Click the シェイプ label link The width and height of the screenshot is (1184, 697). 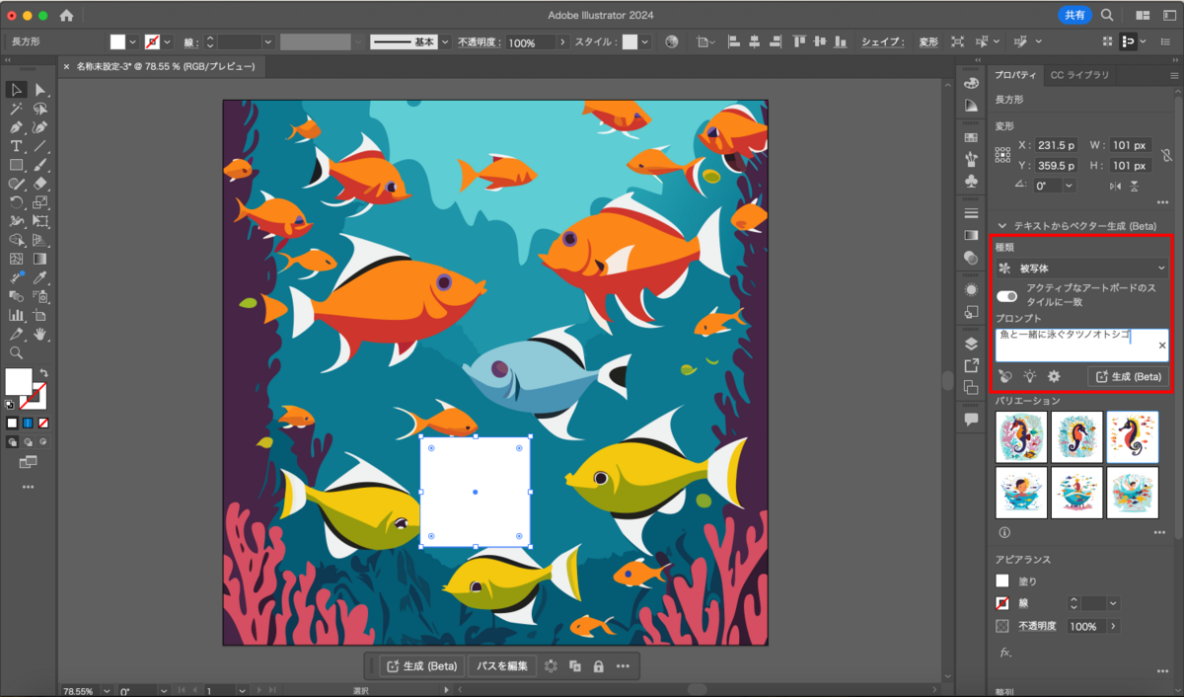882,42
